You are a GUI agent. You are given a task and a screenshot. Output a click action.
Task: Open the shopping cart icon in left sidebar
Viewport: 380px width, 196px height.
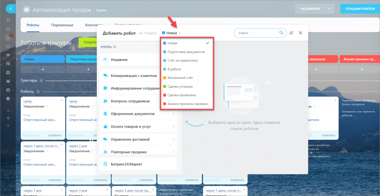point(8,55)
